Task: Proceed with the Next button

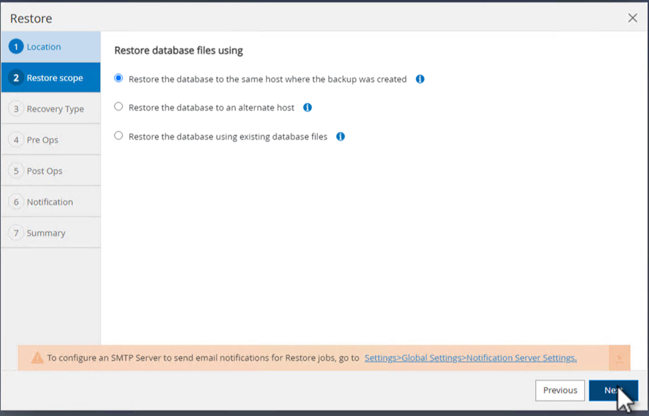Action: (613, 391)
